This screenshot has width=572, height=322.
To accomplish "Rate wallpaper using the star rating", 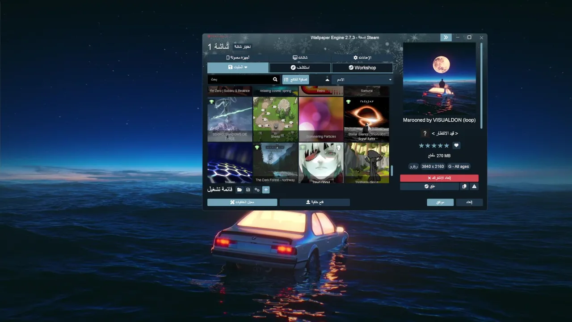I will click(x=434, y=145).
